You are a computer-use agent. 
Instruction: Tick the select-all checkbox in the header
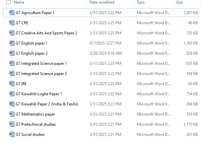[8, 2]
